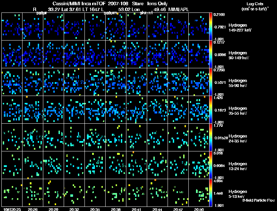Image resolution: width=277 pixels, height=211 pixels.
Task: Click the Hydrogen 5-13 keV color bar
Action: [x=211, y=193]
